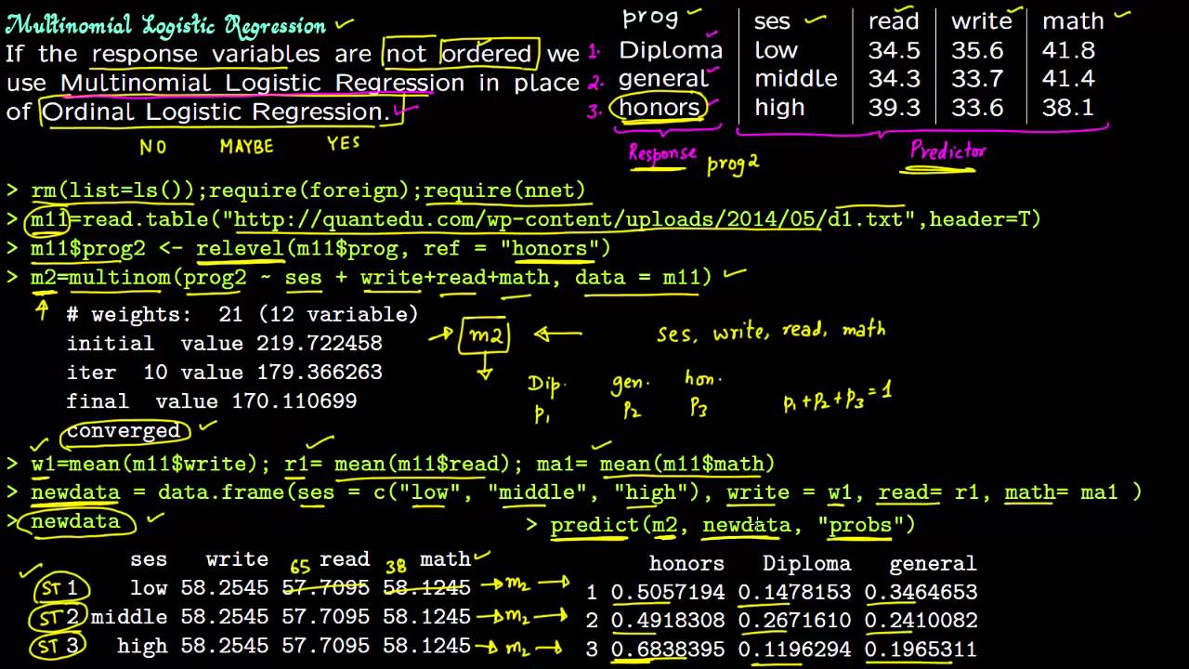The height and width of the screenshot is (669, 1189).
Task: Click 'data = m11' in multinom call
Action: pyautogui.click(x=637, y=277)
